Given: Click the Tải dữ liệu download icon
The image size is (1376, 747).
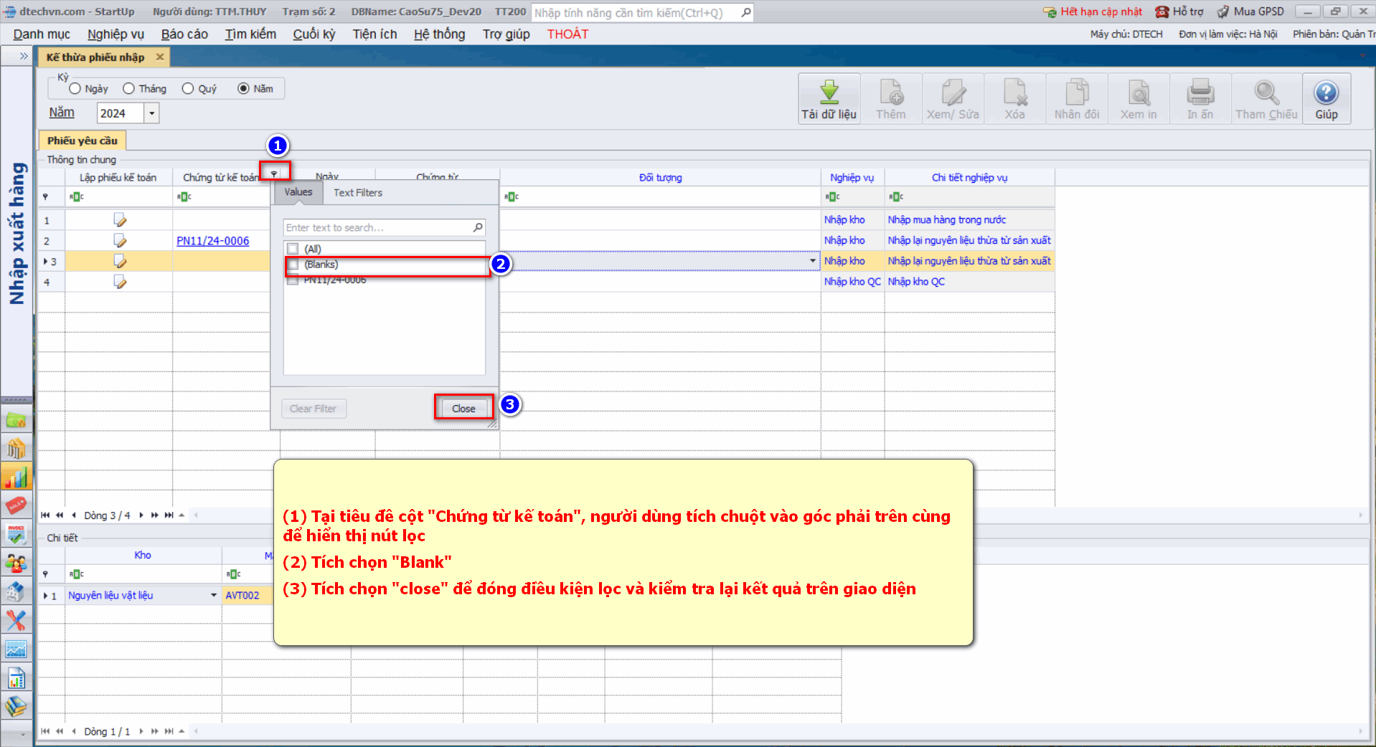Looking at the screenshot, I should pyautogui.click(x=829, y=93).
